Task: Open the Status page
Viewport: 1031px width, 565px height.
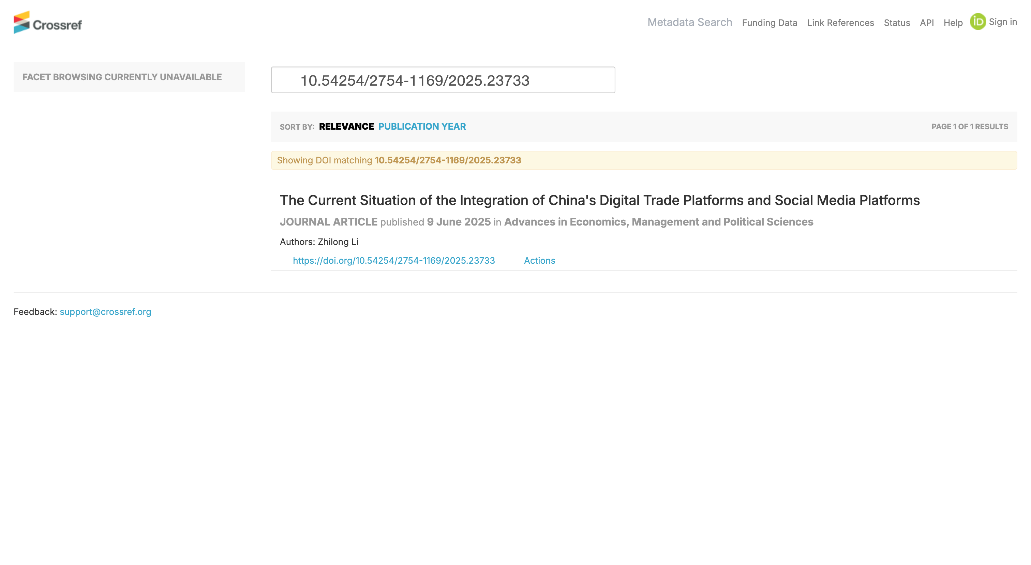Action: pos(897,23)
